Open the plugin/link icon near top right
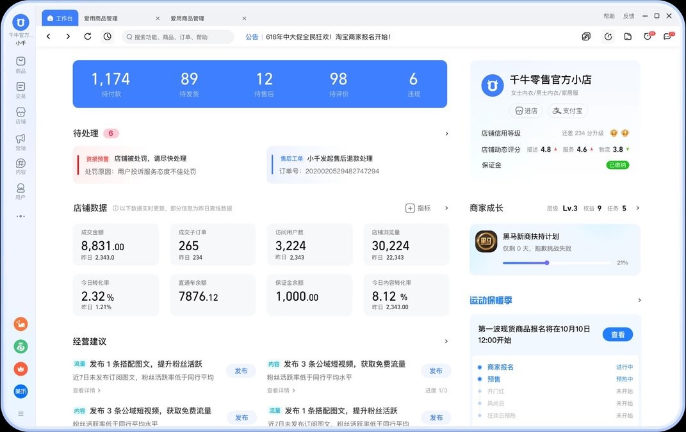Viewport: 686px width, 432px height. tap(586, 36)
